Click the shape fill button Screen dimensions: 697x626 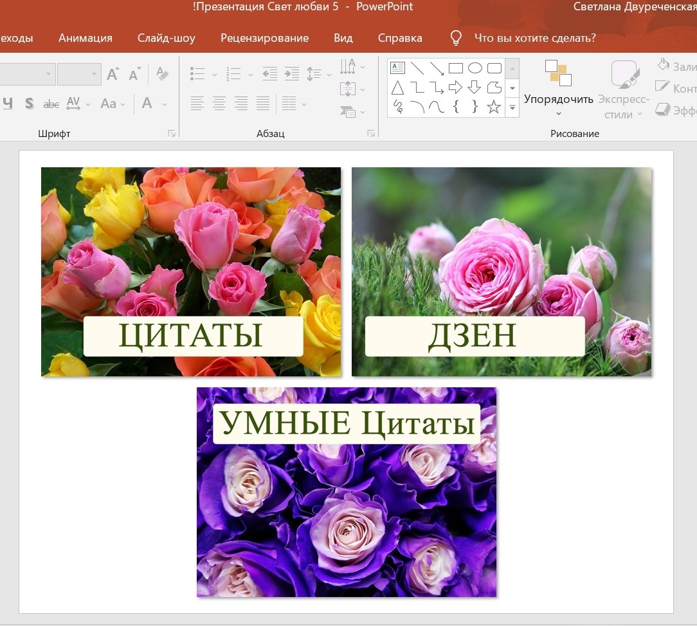676,66
